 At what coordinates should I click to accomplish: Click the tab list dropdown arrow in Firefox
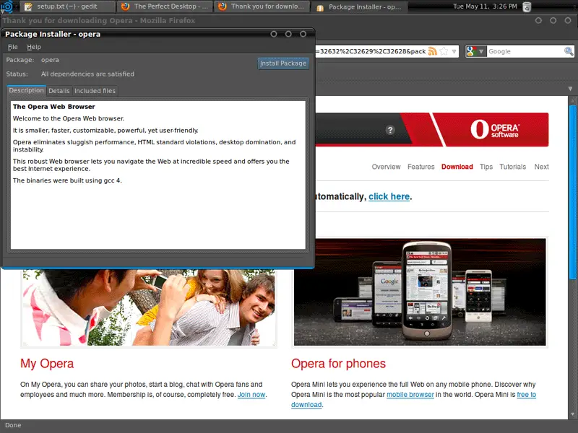coord(570,89)
